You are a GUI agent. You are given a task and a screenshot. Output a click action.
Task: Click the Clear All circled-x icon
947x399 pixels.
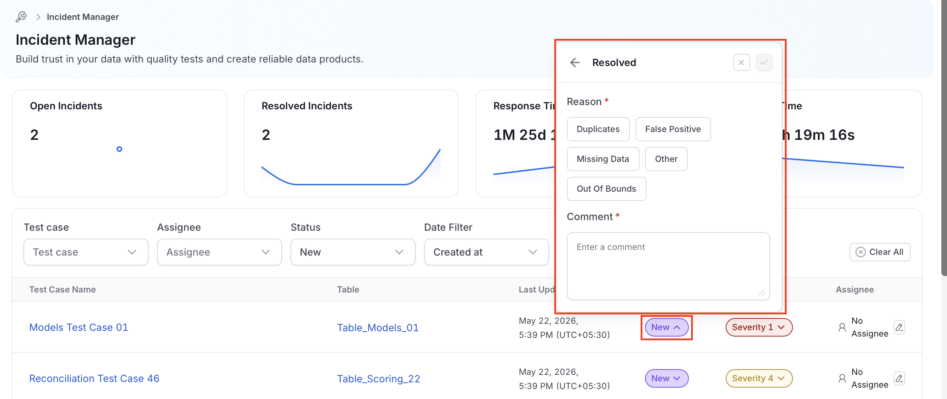[861, 252]
